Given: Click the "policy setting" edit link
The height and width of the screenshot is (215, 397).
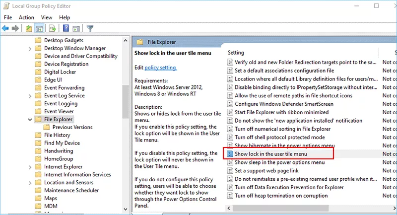Looking at the screenshot, I should (x=160, y=67).
